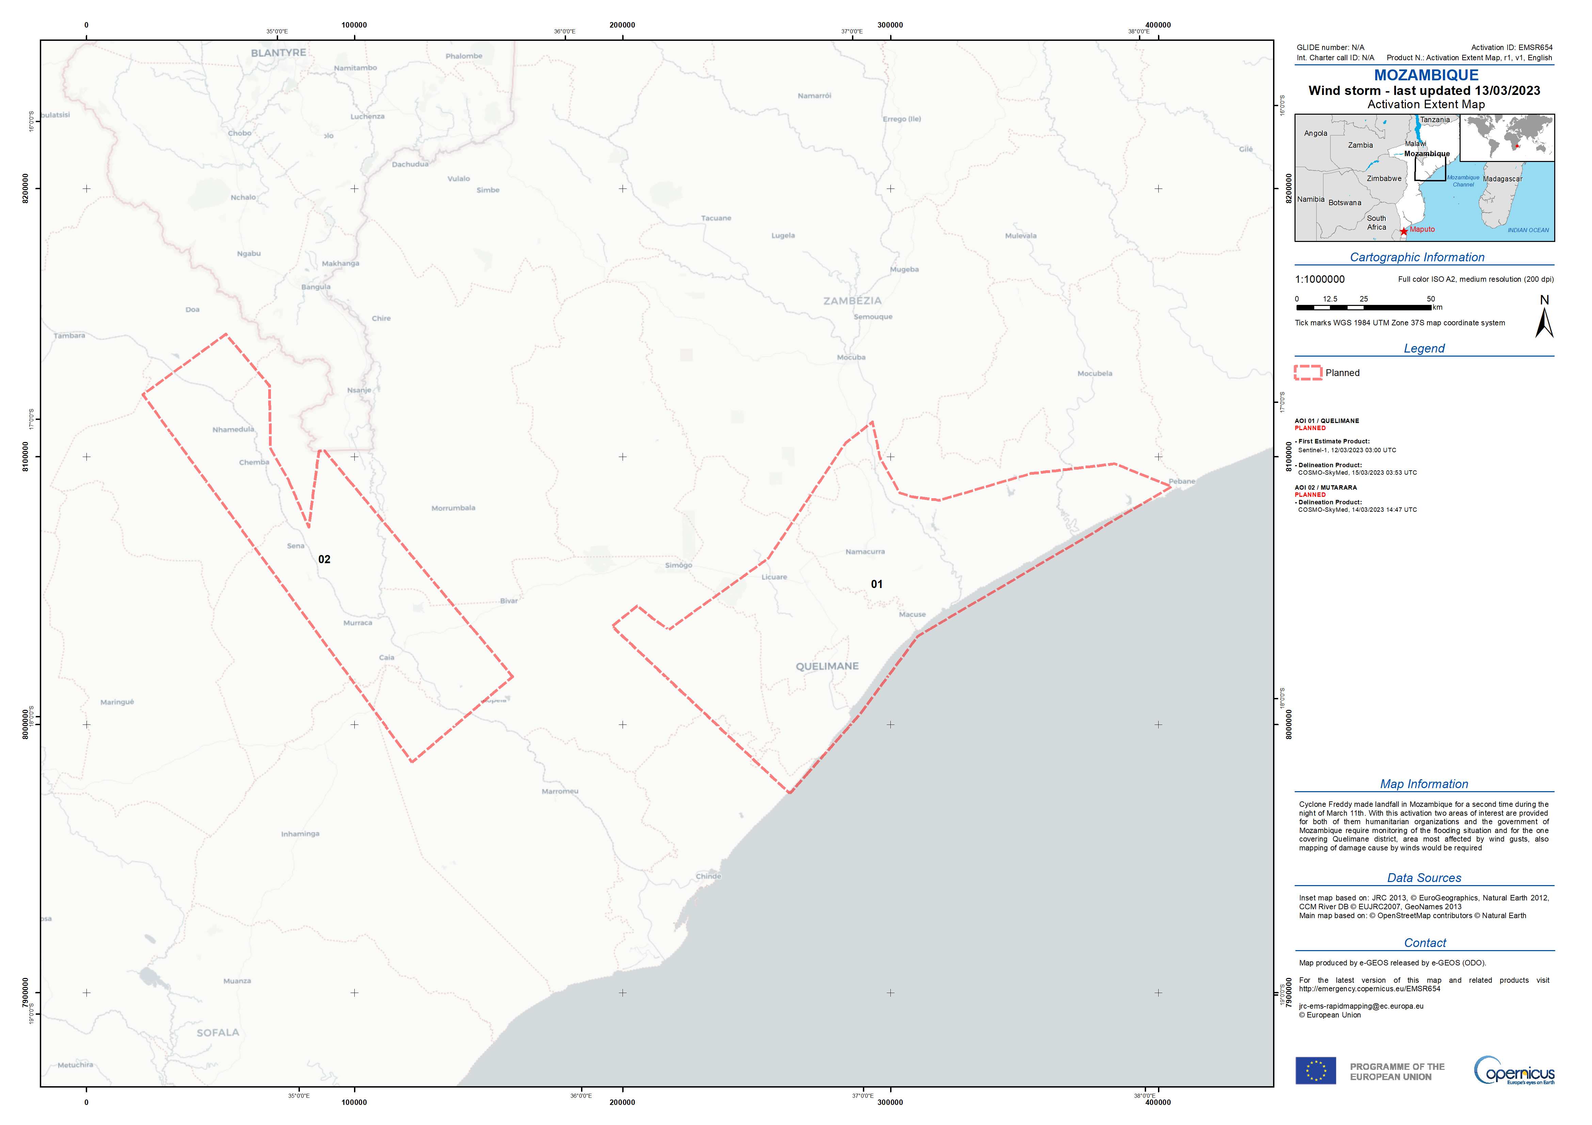Click the AOI label 01 on map
This screenshot has width=1592, height=1125.
click(x=877, y=584)
